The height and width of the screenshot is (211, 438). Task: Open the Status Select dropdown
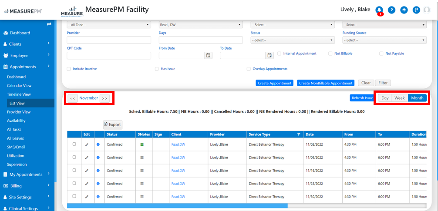(x=293, y=40)
